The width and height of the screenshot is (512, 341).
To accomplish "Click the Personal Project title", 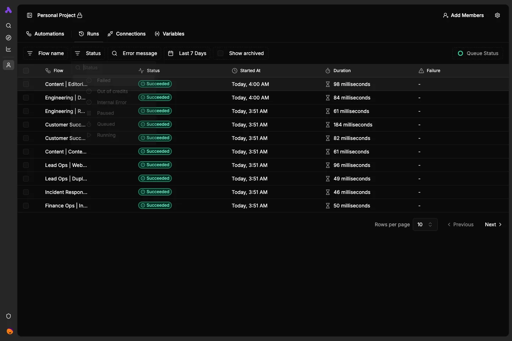I will [x=56, y=15].
